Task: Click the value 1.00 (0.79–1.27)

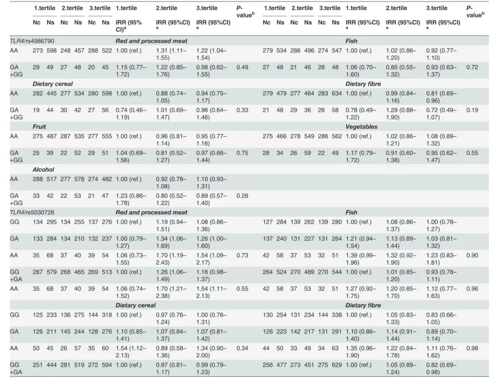Action: click(131, 242)
